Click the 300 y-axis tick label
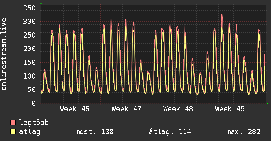The width and height of the screenshot is (271, 141). point(29,22)
